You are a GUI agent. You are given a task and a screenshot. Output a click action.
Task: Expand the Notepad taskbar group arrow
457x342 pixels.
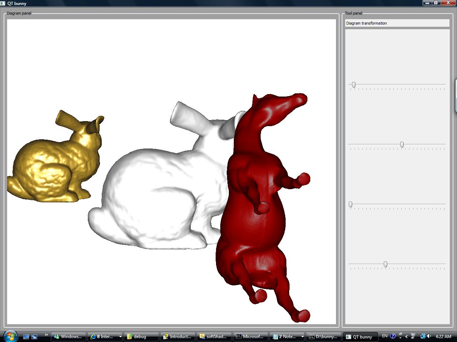[302, 337]
